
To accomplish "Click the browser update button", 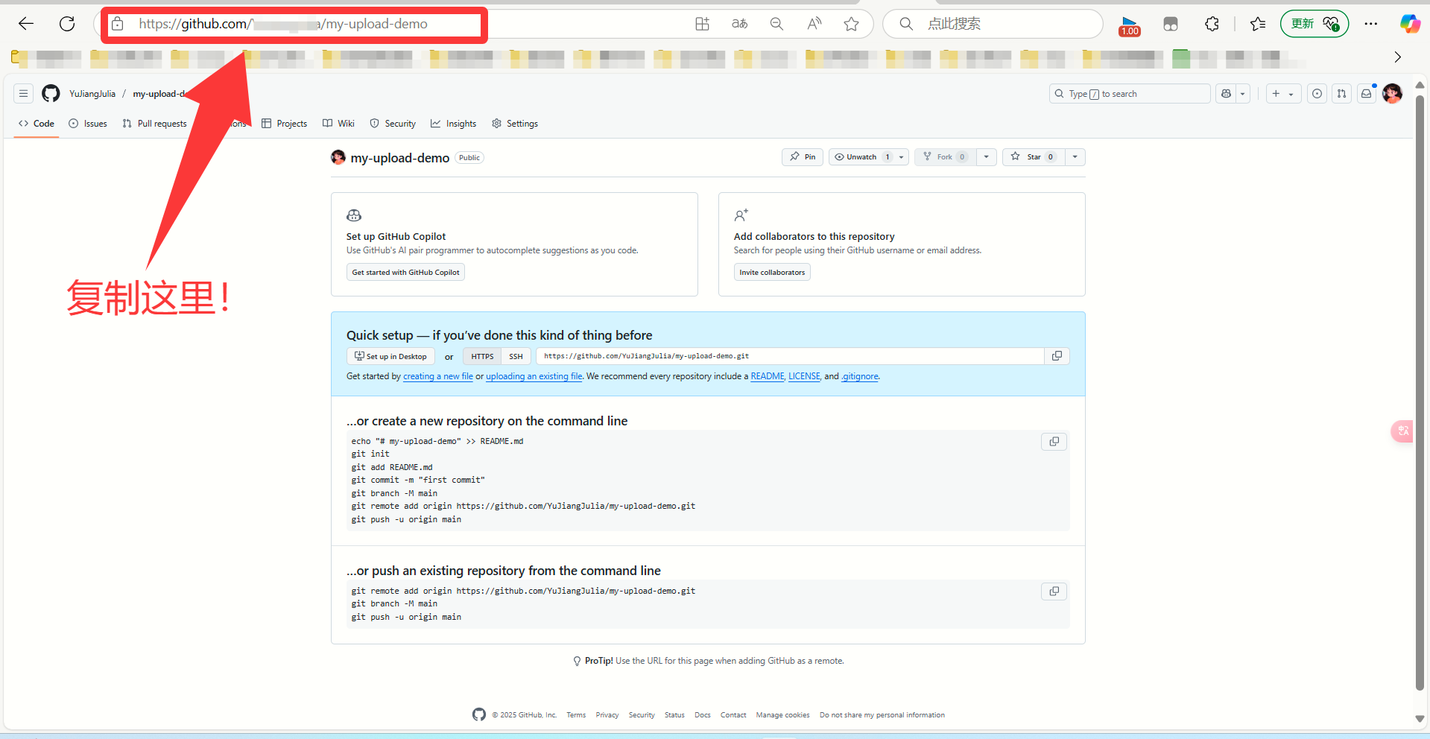I will click(1314, 24).
